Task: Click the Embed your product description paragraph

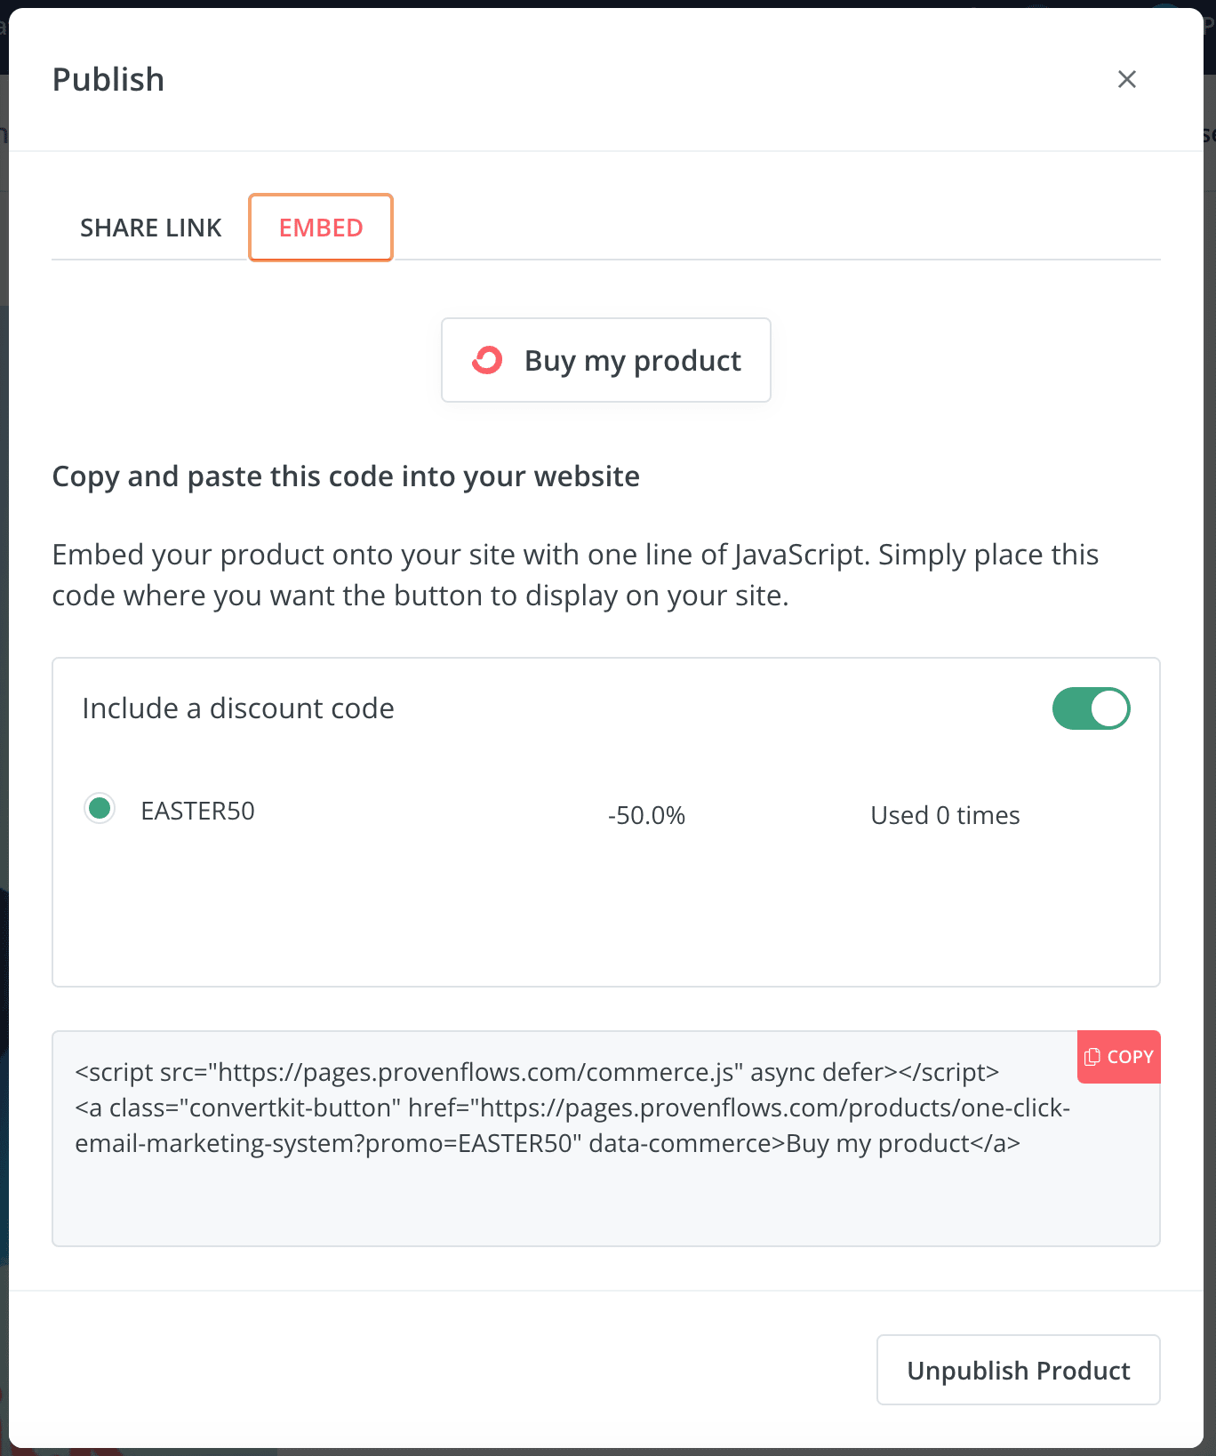Action: [x=575, y=574]
